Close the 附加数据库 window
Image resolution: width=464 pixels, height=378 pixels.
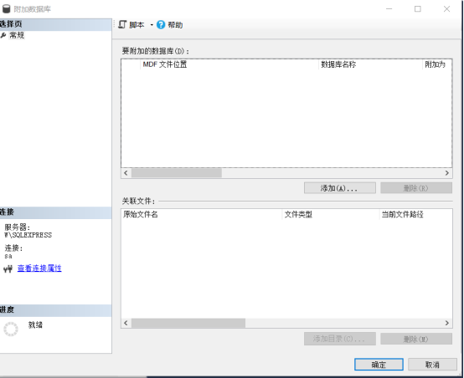pos(446,9)
